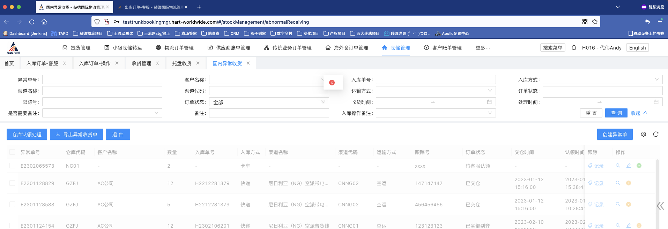668x229 pixels.
Task: Click the orange cancel icon for E2301128588
Action: pyautogui.click(x=629, y=204)
